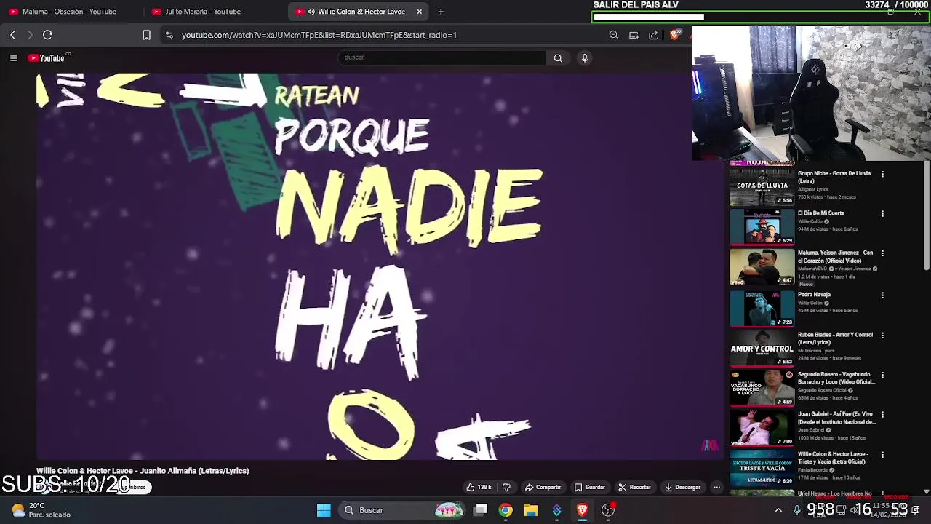Click the Descargar button
This screenshot has height=524, width=931.
pos(682,487)
